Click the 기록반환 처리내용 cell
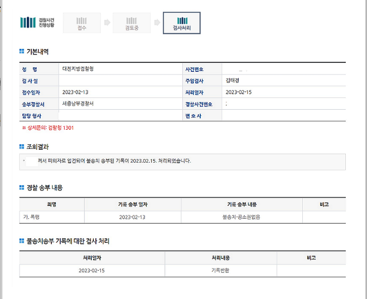This screenshot has width=367, height=299. coord(220,270)
